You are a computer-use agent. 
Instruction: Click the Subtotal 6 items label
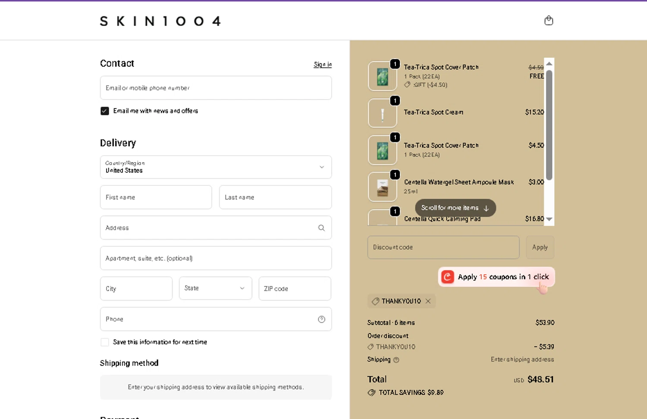pyautogui.click(x=391, y=322)
